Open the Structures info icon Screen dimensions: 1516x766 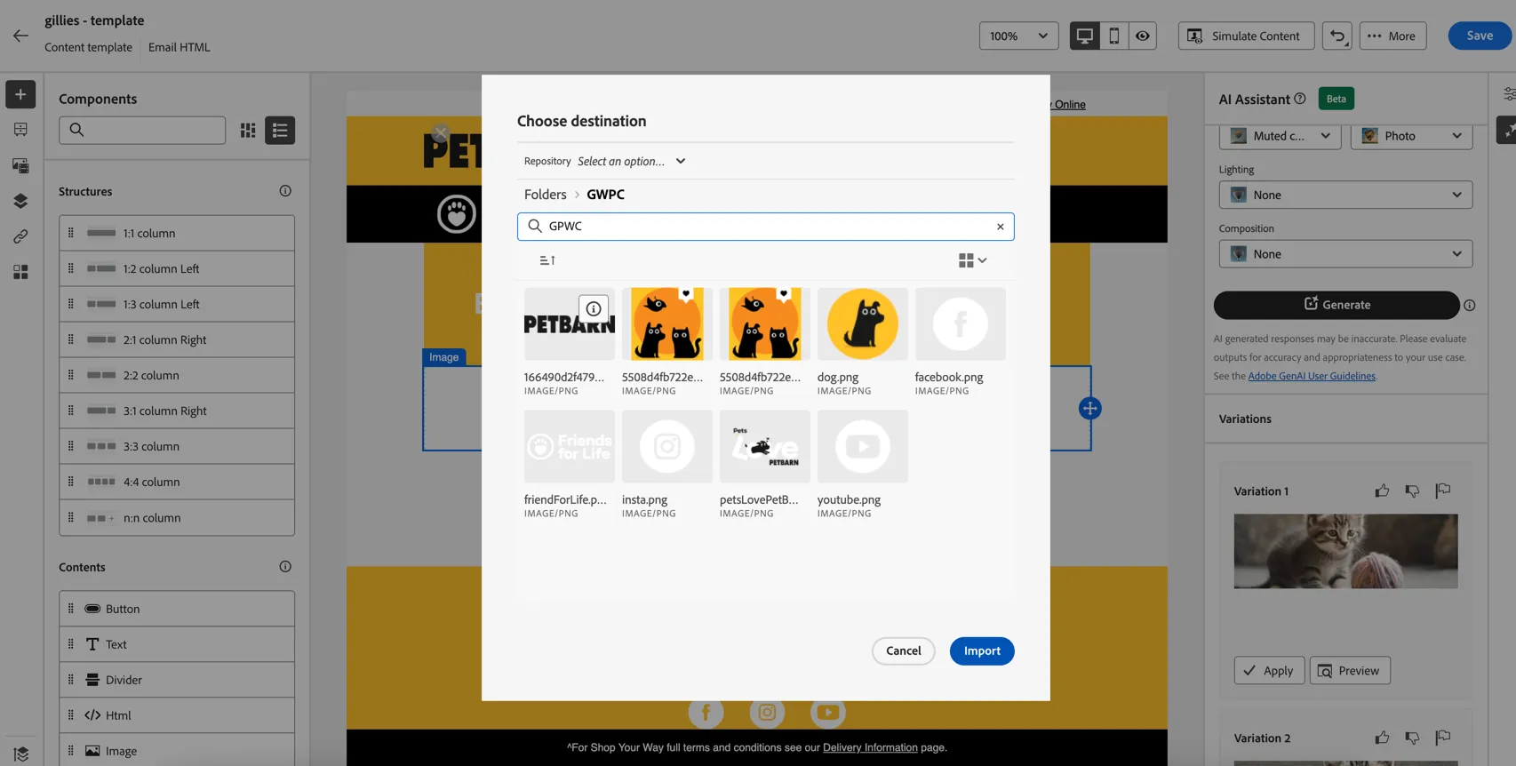click(x=285, y=191)
